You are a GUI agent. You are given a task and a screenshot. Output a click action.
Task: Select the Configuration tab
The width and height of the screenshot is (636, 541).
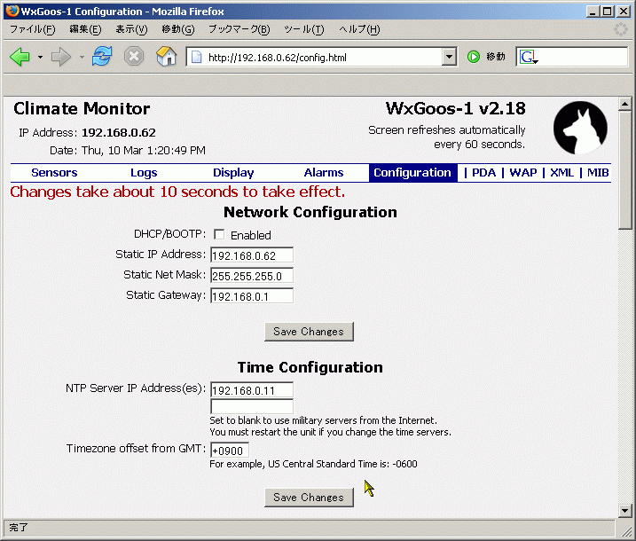pyautogui.click(x=412, y=173)
